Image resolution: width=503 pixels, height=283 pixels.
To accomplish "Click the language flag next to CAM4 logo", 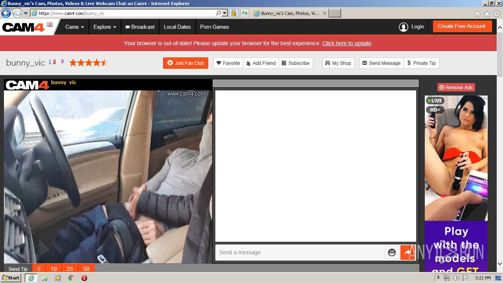I will 50,24.
